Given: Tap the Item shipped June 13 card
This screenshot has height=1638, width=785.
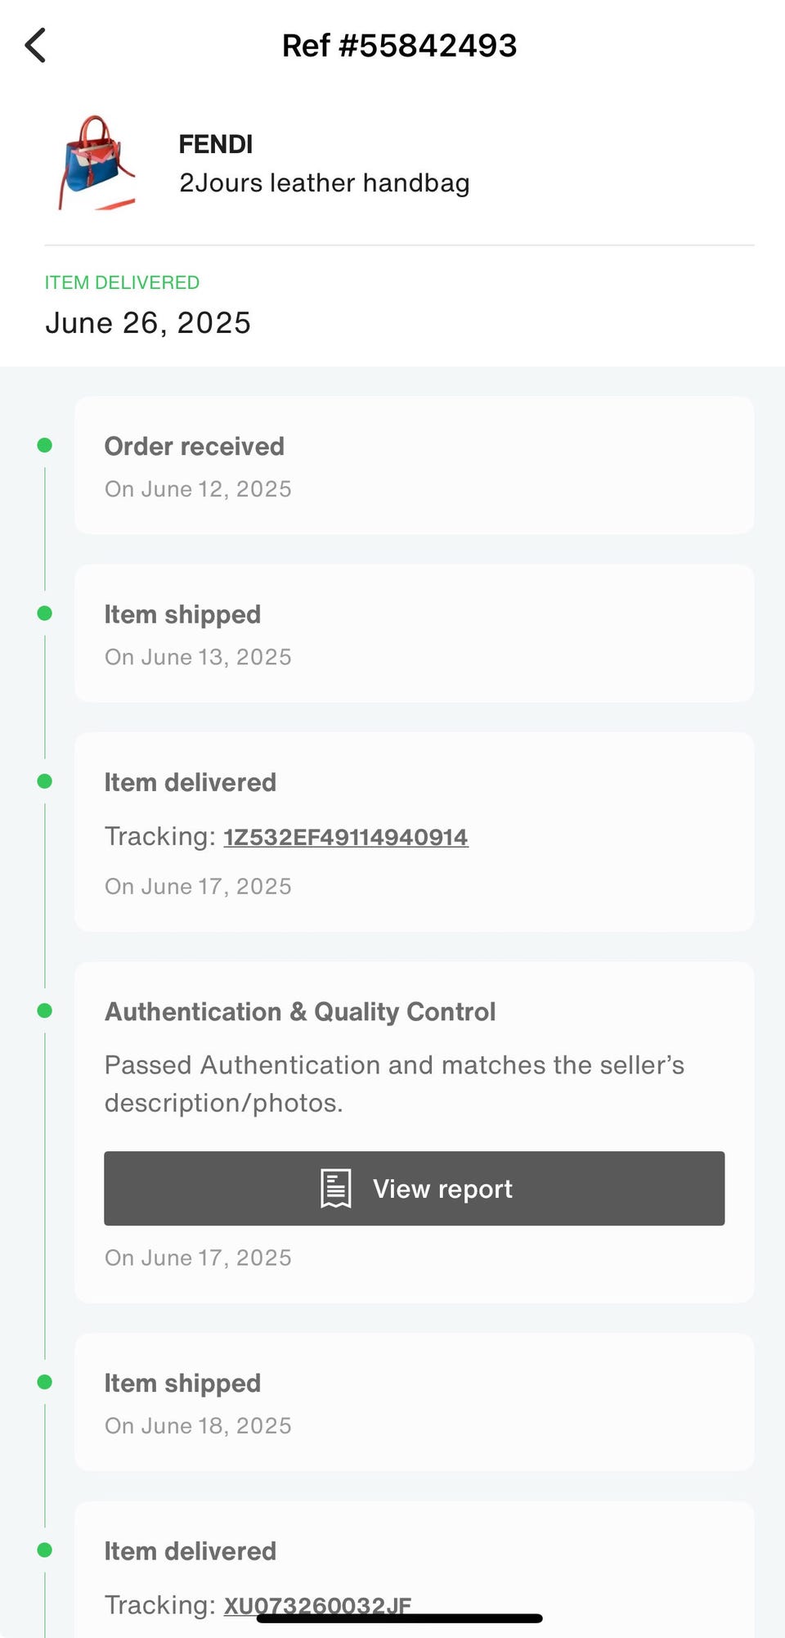Looking at the screenshot, I should [x=414, y=634].
